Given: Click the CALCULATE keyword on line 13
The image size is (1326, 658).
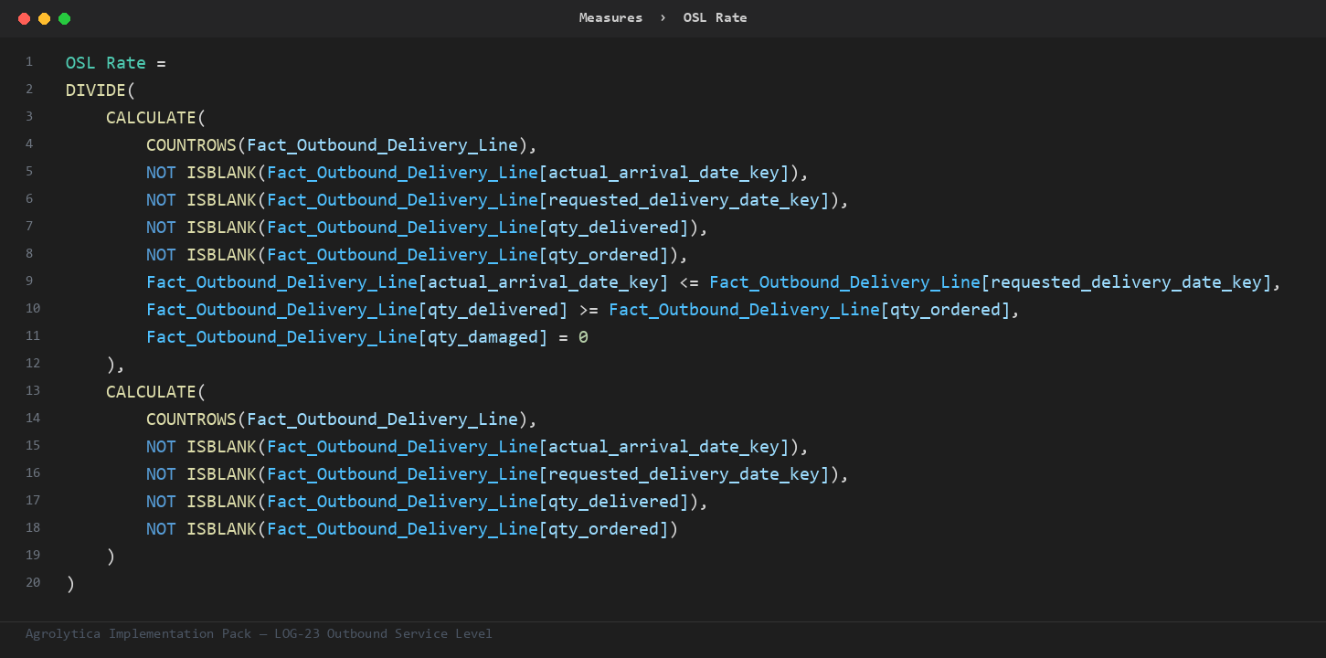Looking at the screenshot, I should 151,392.
